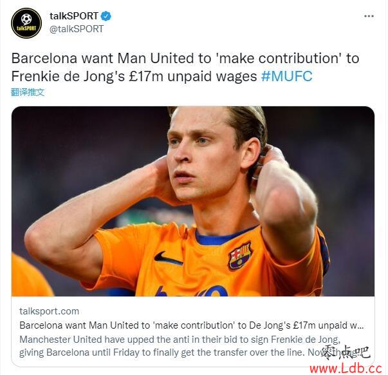Open the talksport.com domain link

tap(50, 311)
